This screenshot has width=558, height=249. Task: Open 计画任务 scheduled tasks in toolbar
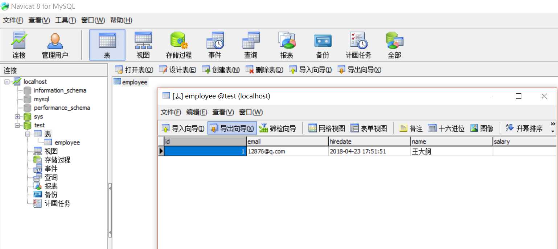click(358, 45)
